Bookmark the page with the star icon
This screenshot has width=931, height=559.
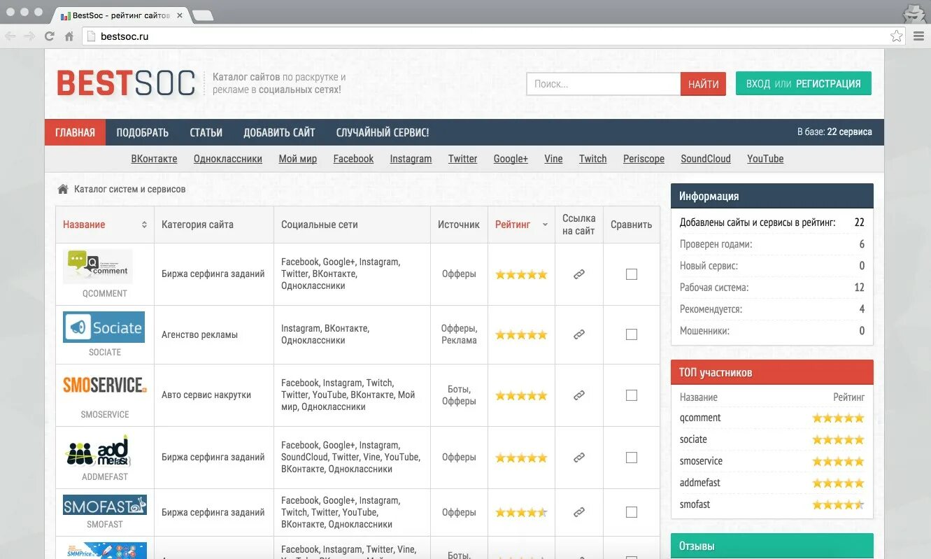896,36
